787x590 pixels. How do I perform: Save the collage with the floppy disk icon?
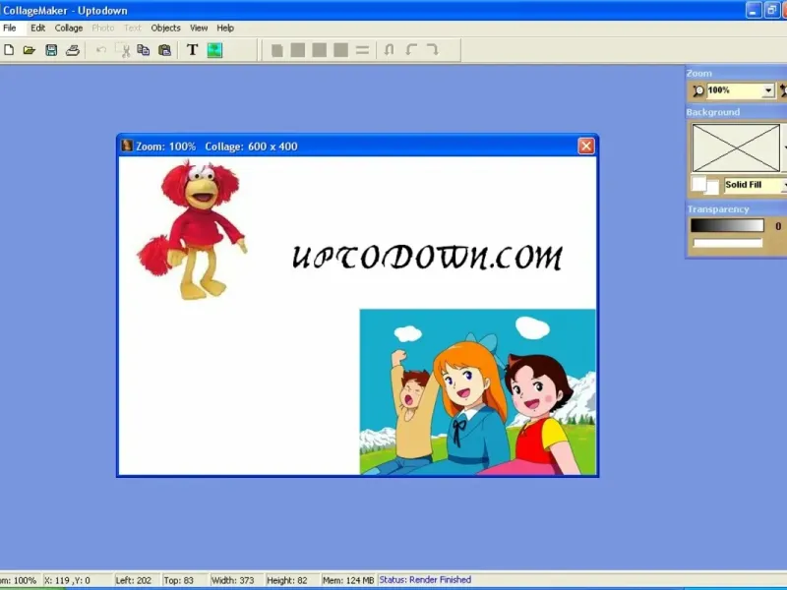click(51, 50)
